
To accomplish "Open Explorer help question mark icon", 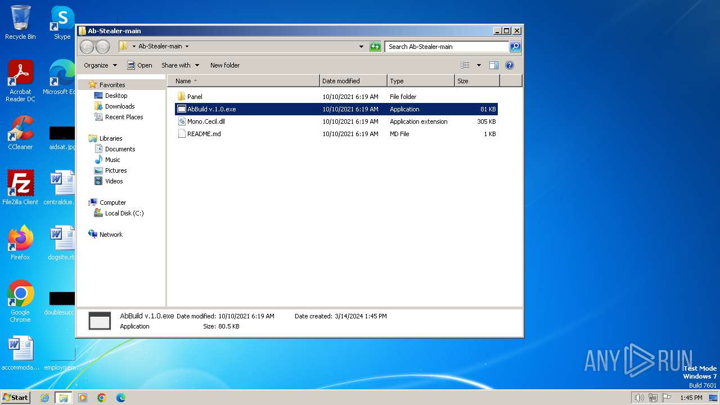I will [510, 65].
